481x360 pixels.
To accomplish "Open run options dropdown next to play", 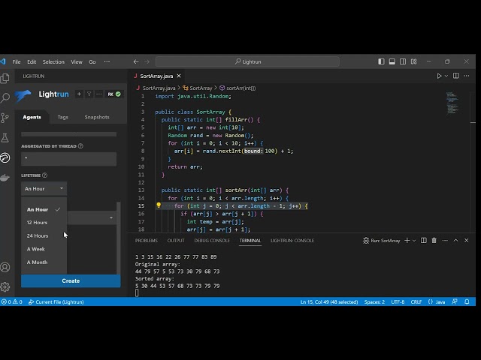I will [x=446, y=76].
